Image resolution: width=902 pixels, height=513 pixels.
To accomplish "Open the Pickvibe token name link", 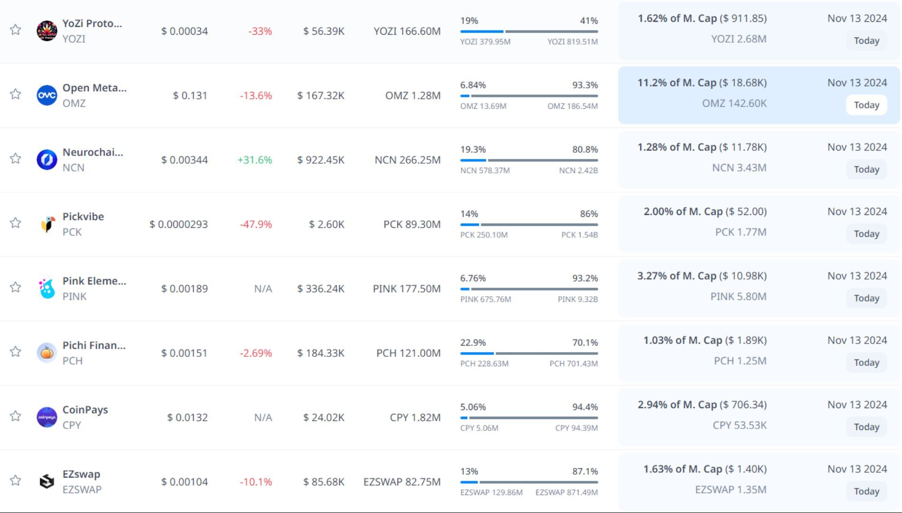I will coord(83,216).
